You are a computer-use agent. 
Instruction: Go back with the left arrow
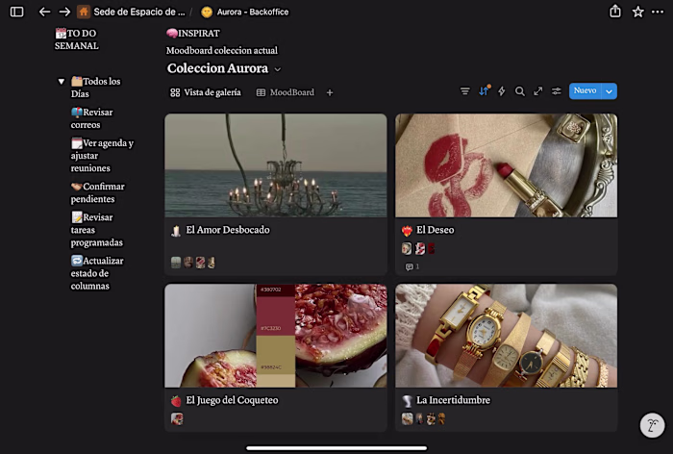pos(44,12)
